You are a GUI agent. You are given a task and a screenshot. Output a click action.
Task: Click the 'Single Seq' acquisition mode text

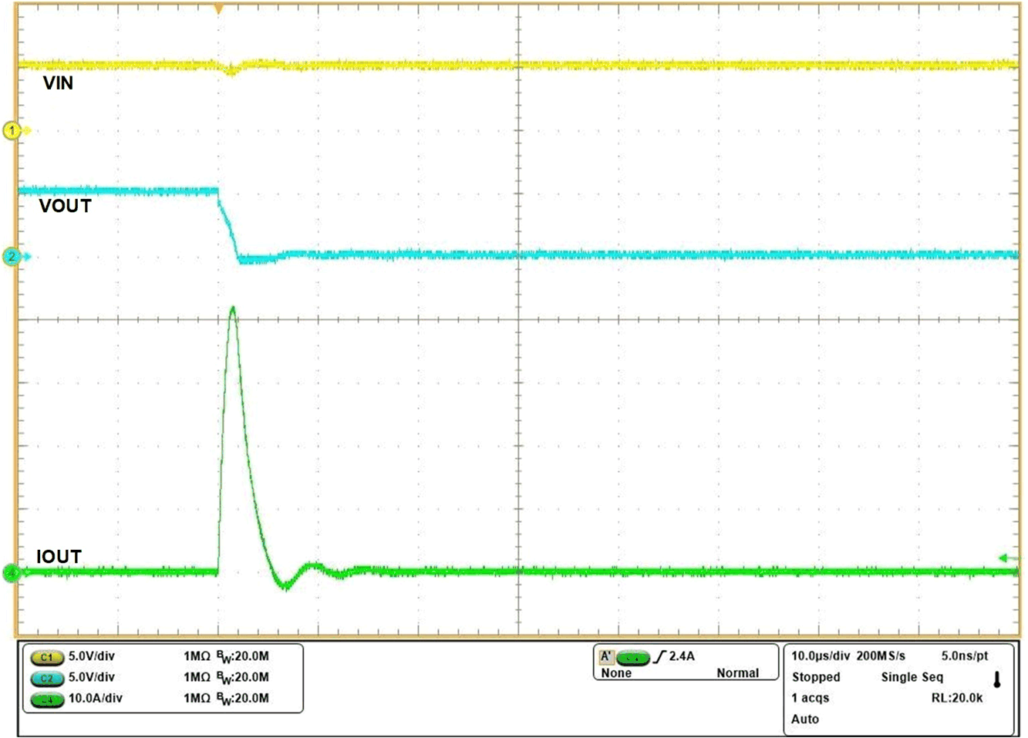(912, 677)
